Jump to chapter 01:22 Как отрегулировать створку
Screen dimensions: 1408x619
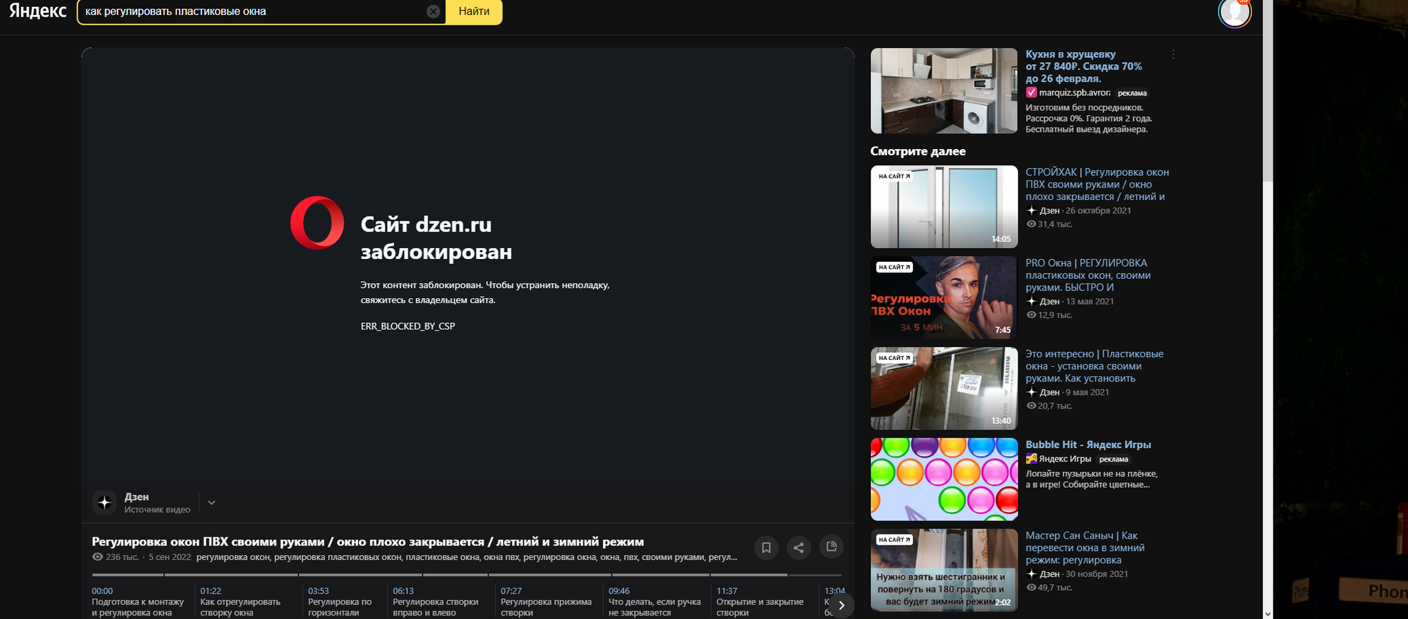pos(241,602)
